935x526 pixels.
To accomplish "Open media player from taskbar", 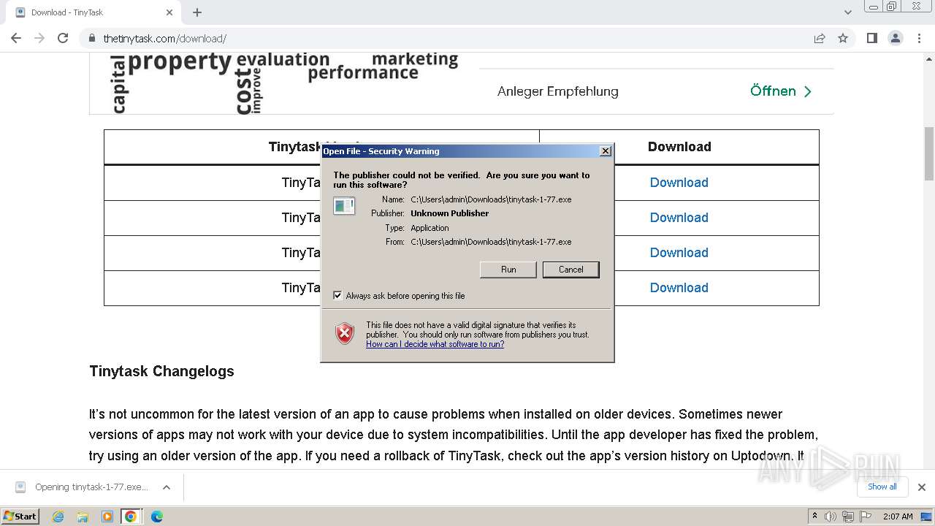I will coord(107,517).
